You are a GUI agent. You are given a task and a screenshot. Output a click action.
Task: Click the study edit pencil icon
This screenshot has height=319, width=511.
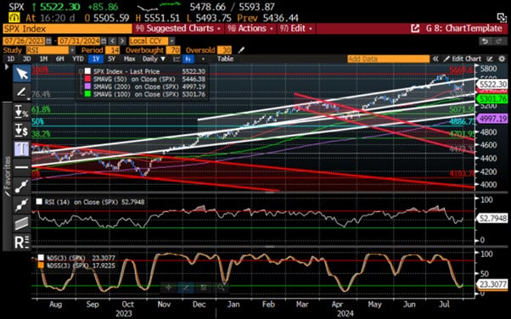(241, 50)
